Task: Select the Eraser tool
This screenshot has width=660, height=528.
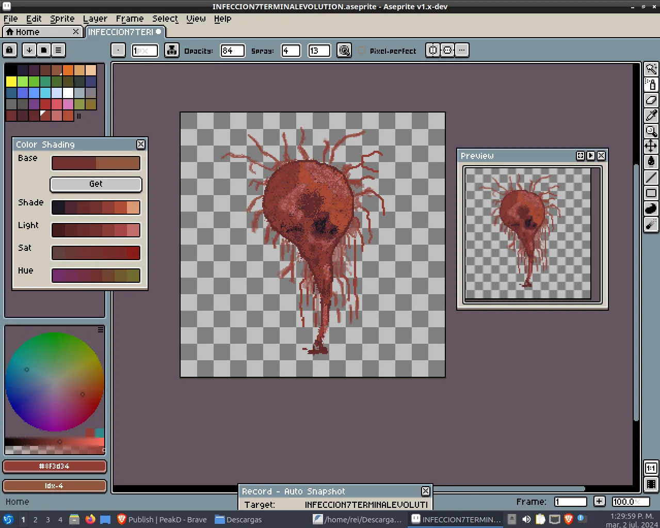Action: (651, 100)
